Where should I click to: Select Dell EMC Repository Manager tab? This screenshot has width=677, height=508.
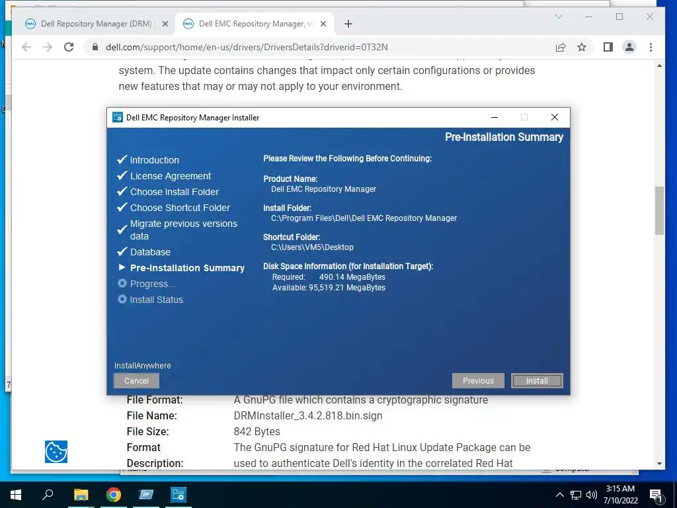coord(255,24)
